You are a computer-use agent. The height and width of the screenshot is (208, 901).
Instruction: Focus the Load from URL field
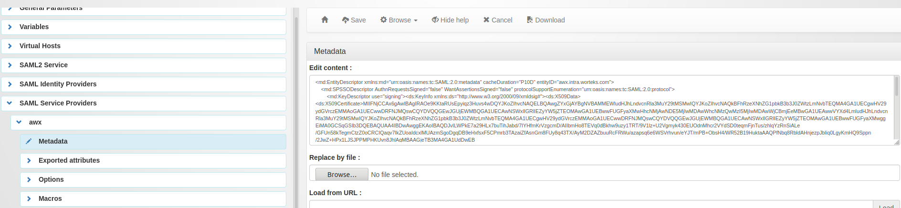(x=591, y=204)
